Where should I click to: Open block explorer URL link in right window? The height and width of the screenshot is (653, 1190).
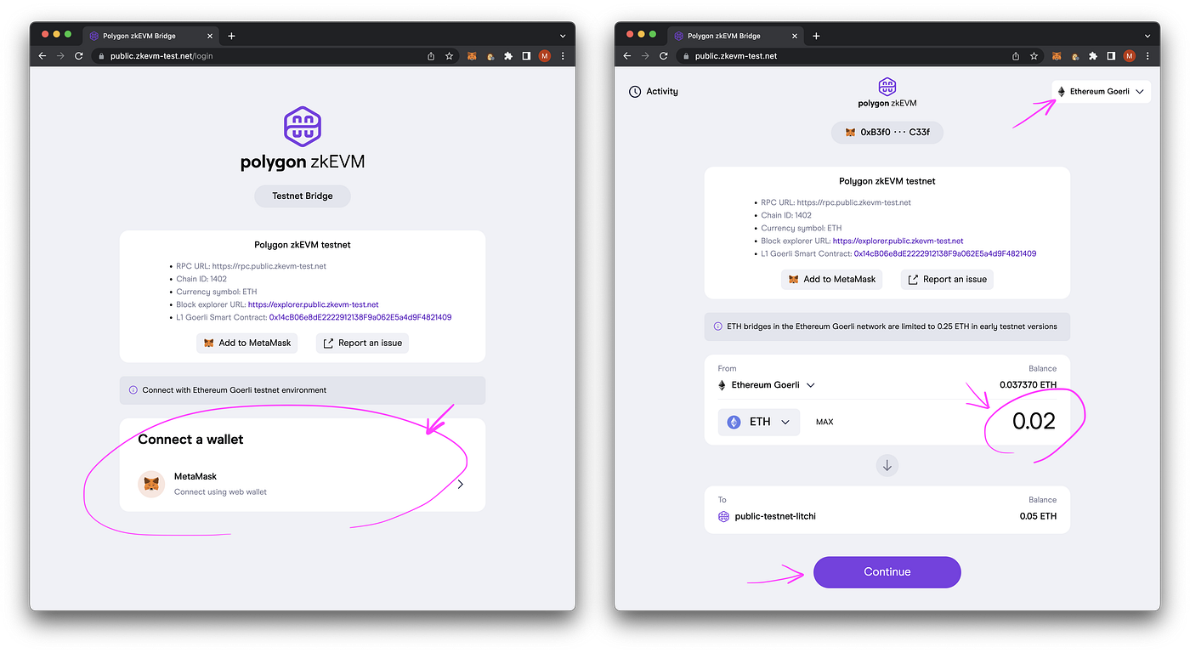click(898, 241)
